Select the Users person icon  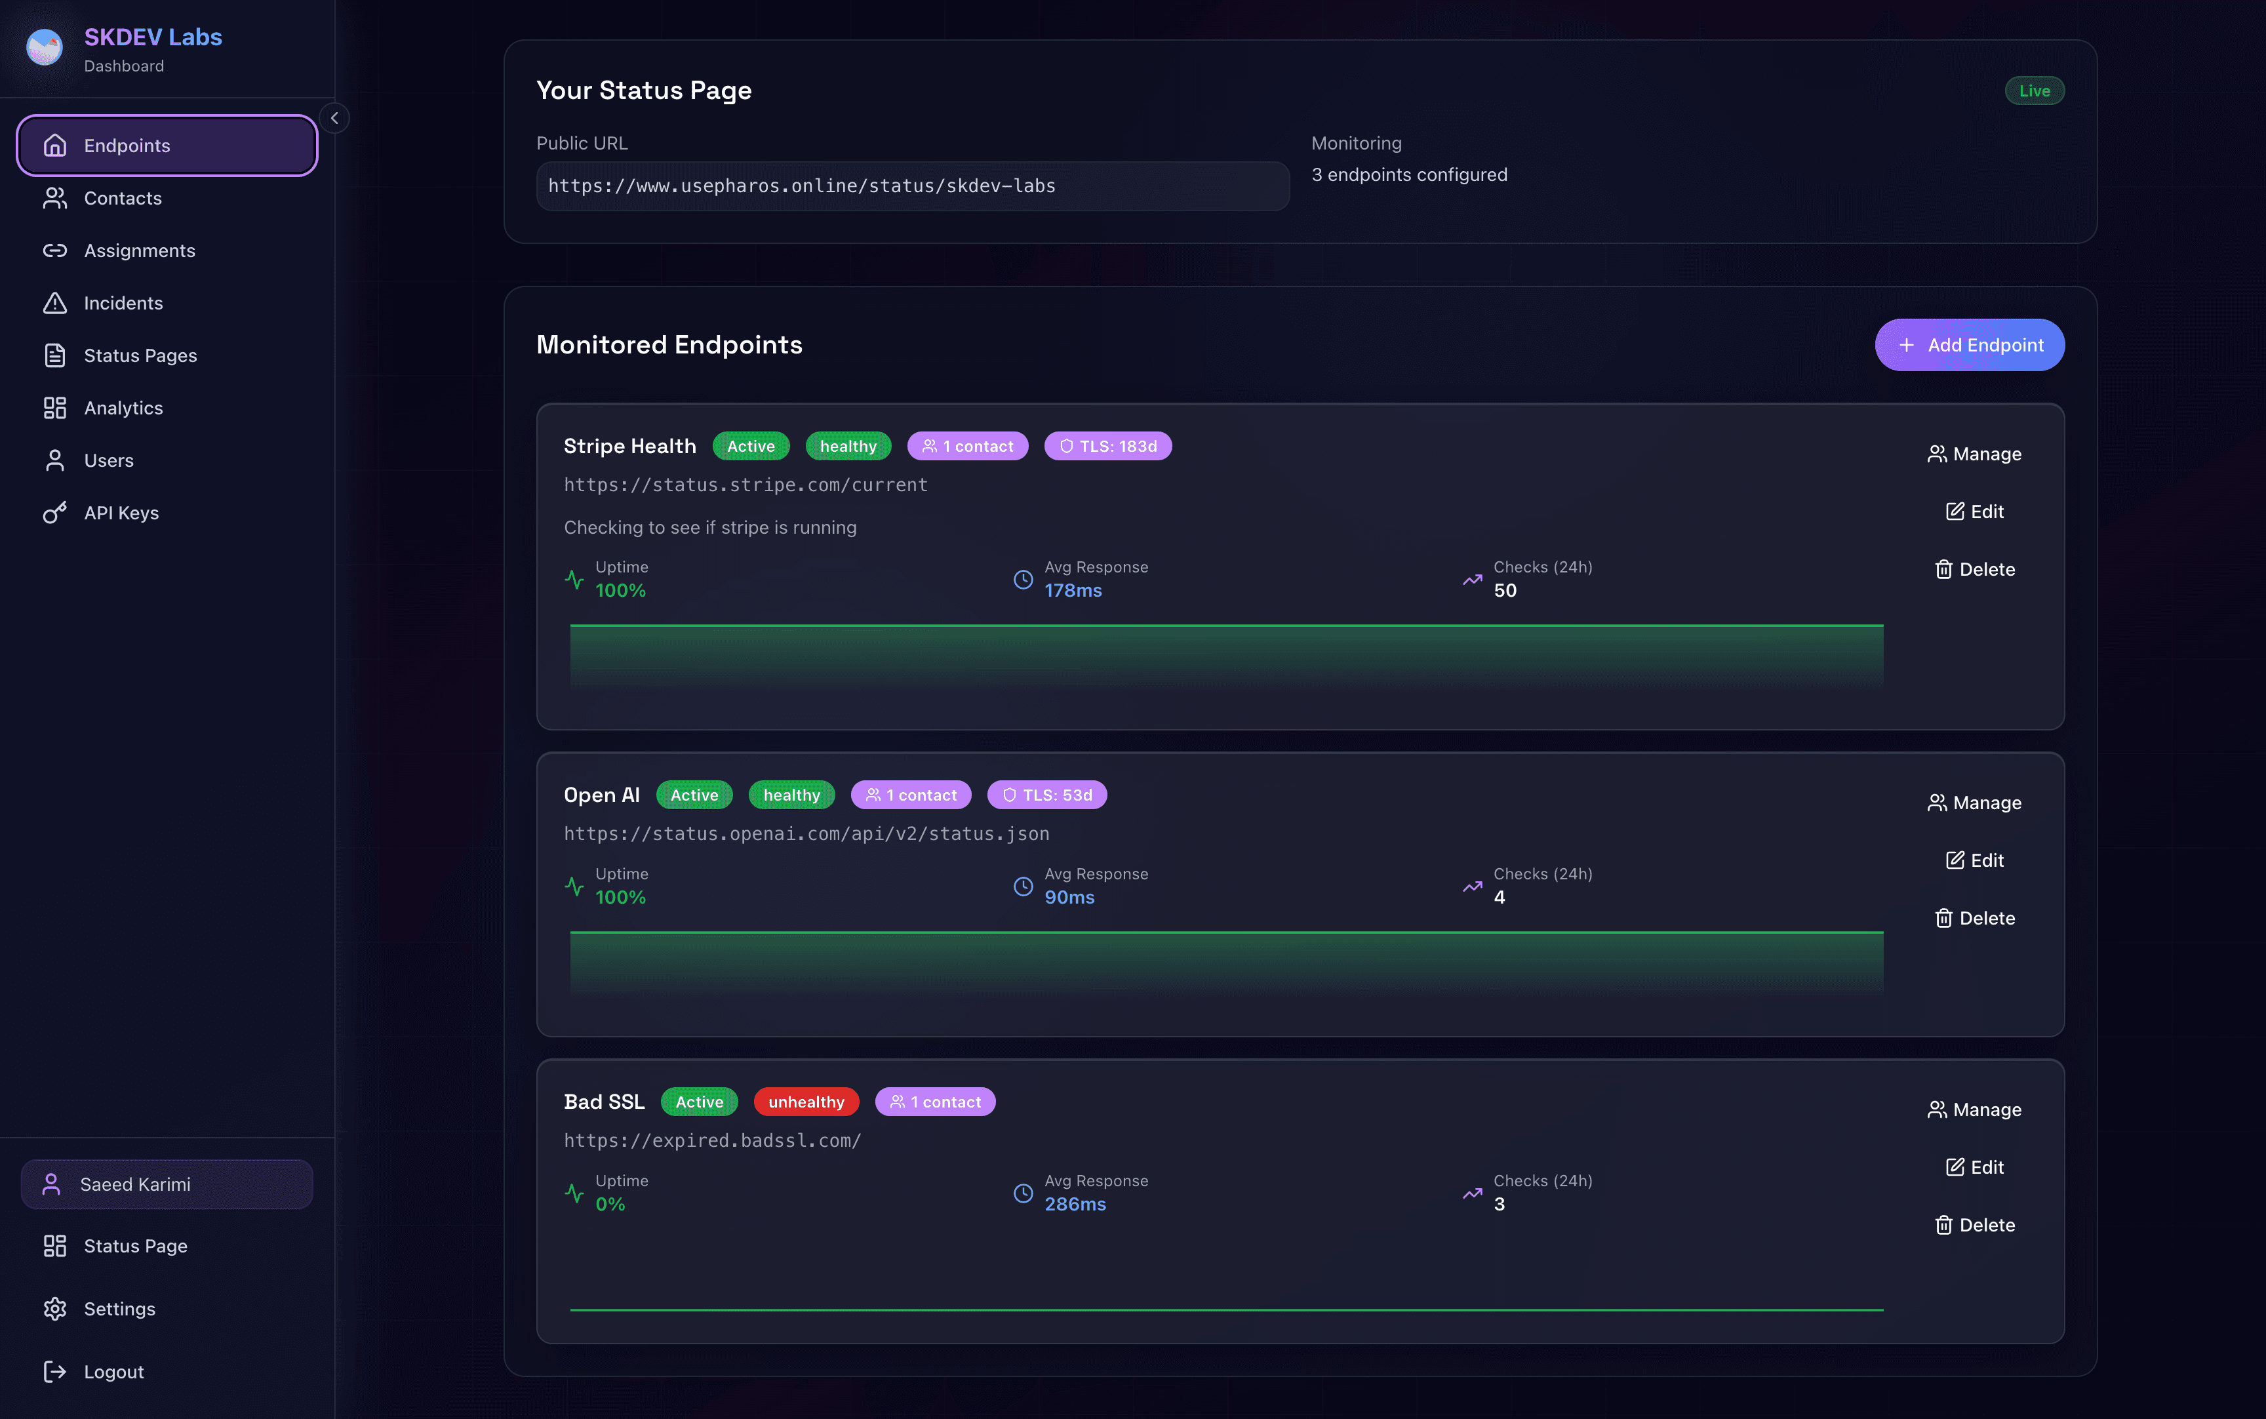tap(54, 460)
